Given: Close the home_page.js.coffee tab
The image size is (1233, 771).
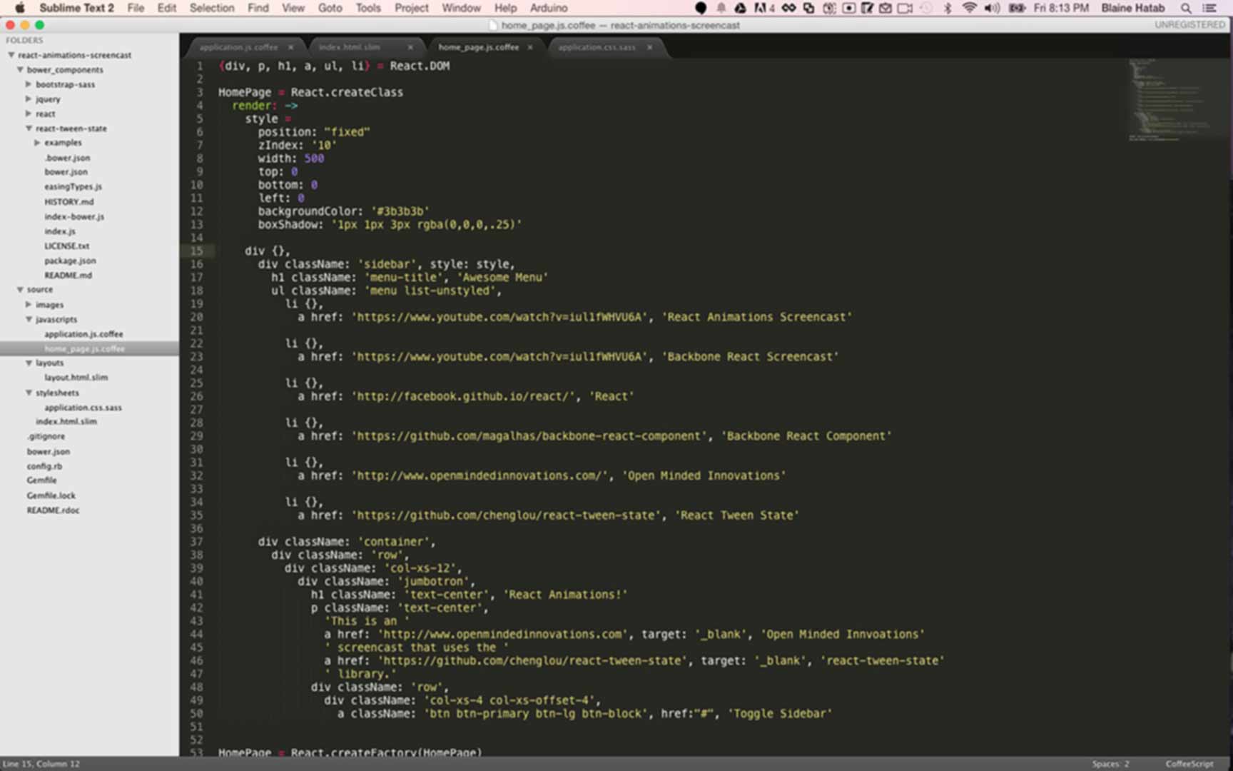Looking at the screenshot, I should [x=530, y=47].
